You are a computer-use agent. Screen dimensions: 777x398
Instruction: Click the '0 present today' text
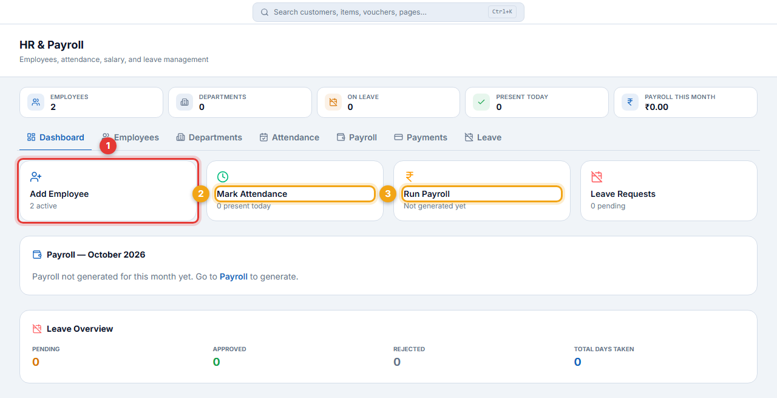[243, 206]
